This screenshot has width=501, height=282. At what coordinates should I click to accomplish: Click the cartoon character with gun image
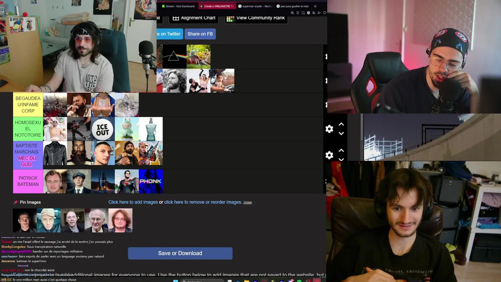tap(151, 153)
